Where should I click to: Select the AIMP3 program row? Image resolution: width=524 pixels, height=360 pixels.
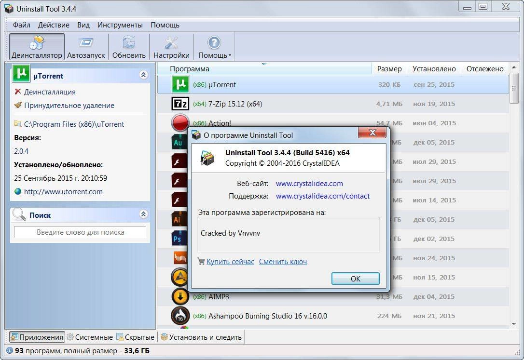tap(333, 296)
